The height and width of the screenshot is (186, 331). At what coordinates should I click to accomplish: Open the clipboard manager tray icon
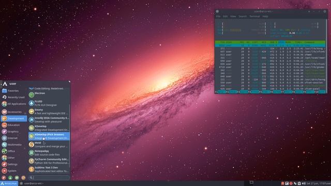(x=299, y=183)
